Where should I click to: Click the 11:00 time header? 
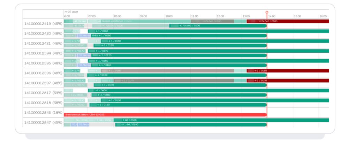point(195,16)
